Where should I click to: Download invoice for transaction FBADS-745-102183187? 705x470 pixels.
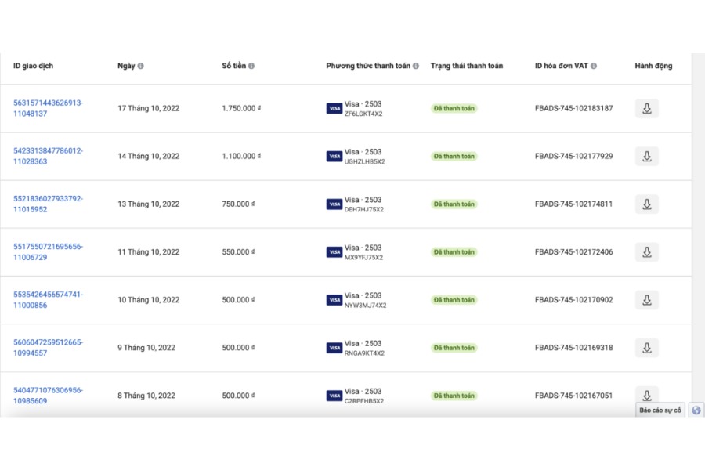pyautogui.click(x=646, y=108)
